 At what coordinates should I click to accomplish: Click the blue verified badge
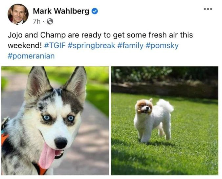[x=95, y=11]
